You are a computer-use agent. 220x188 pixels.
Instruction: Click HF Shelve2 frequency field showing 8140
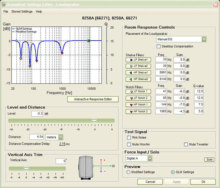161,79
